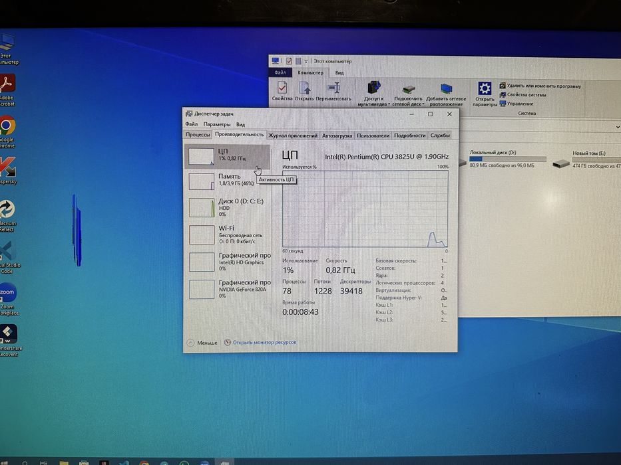Open File Explorer from the taskbar
Image resolution: width=621 pixels, height=465 pixels.
point(63,462)
